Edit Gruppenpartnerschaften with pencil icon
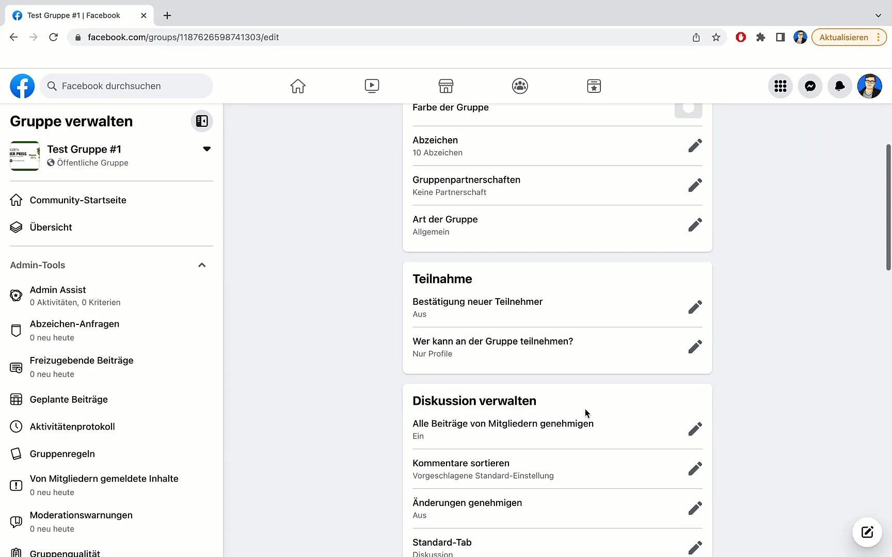This screenshot has height=557, width=892. [695, 186]
